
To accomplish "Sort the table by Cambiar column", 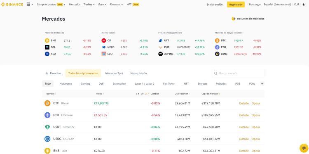I will point(156,94).
